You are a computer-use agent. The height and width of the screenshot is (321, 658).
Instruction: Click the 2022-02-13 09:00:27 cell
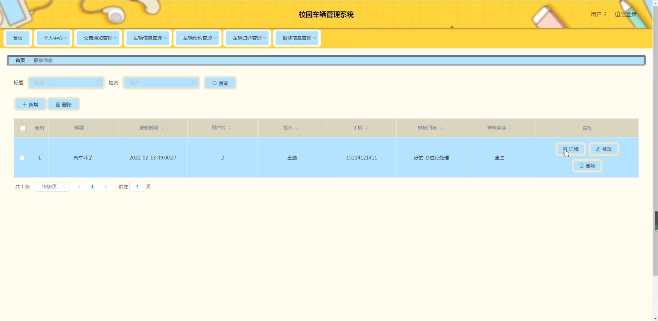(153, 158)
